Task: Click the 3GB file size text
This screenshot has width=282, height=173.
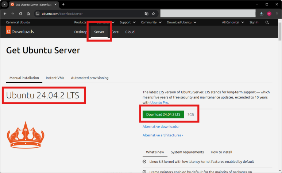Action: click(191, 114)
